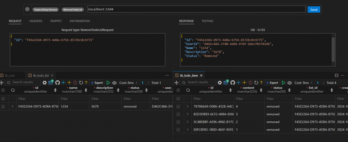Click split editor layout icon in right pane
This screenshot has width=348, height=142.
337,75
